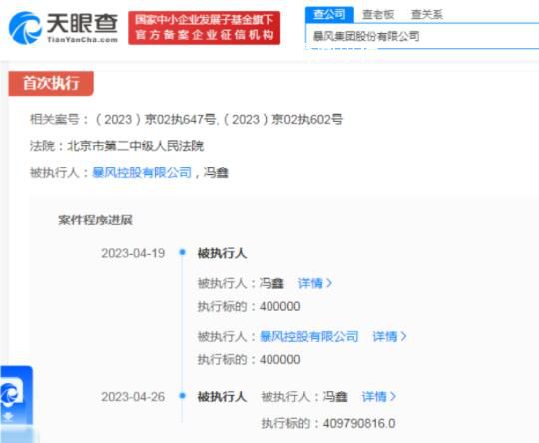Select the amount 409790816.0
Screen dimensions: 539x443
359,423
